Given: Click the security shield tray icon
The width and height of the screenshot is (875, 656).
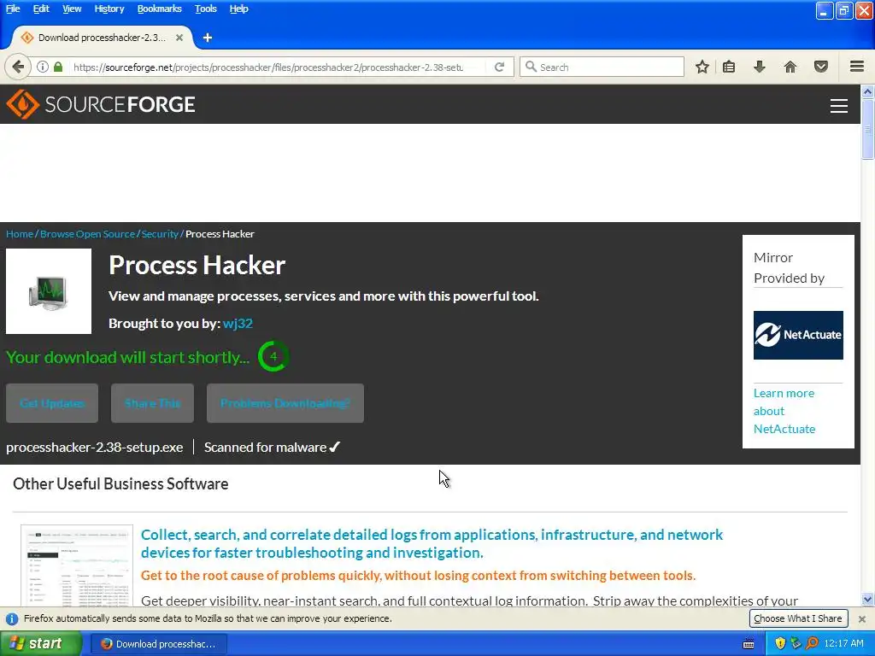Looking at the screenshot, I should (x=780, y=643).
